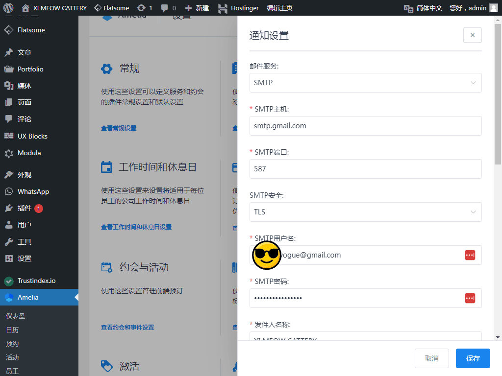Image resolution: width=502 pixels, height=376 pixels.
Task: Open the SMTP安全 dropdown showing TLS
Action: (365, 212)
